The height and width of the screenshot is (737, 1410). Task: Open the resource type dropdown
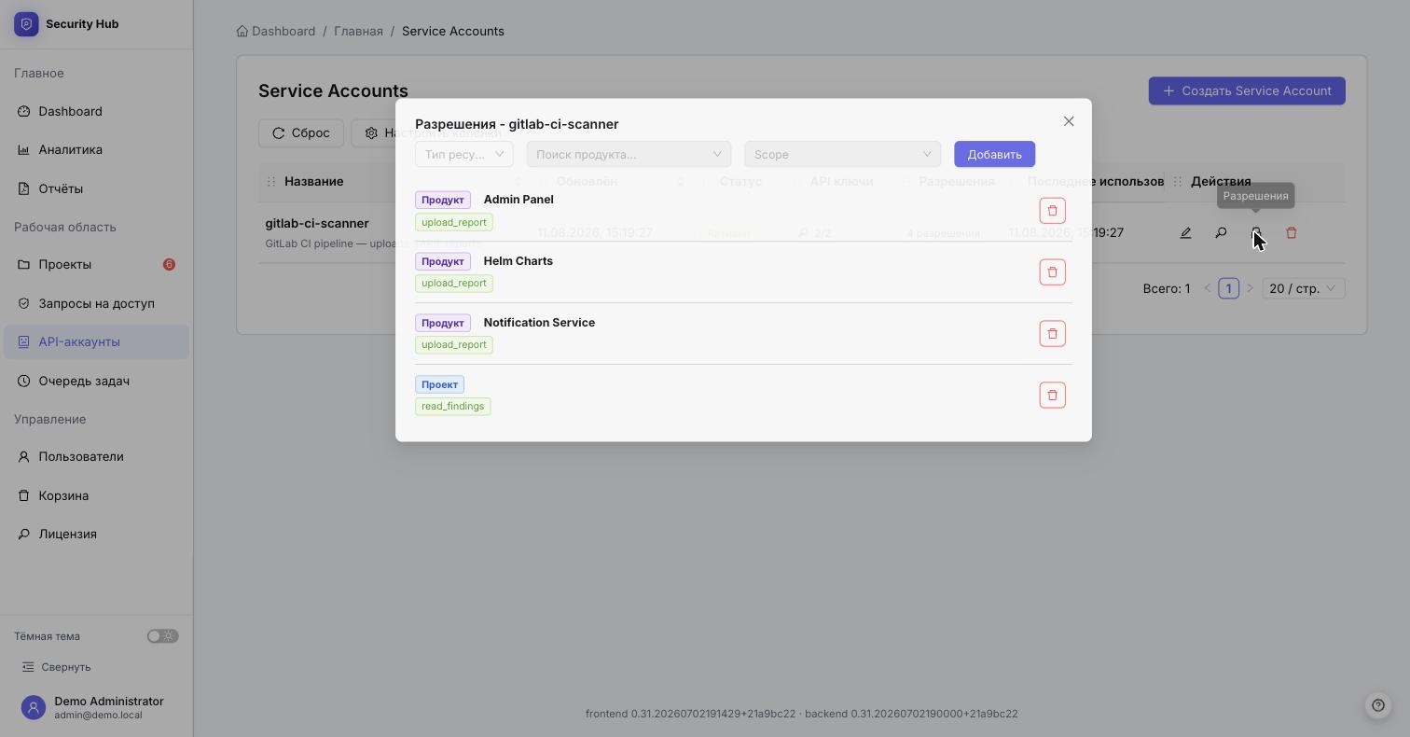tap(464, 154)
